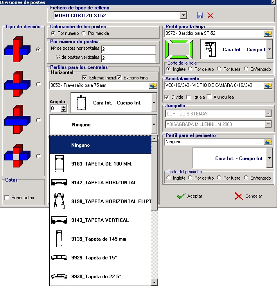The width and height of the screenshot is (277, 286).
Task: Choose 9198_TAPETA HORIZONTAL ELIPT from list
Action: [101, 201]
